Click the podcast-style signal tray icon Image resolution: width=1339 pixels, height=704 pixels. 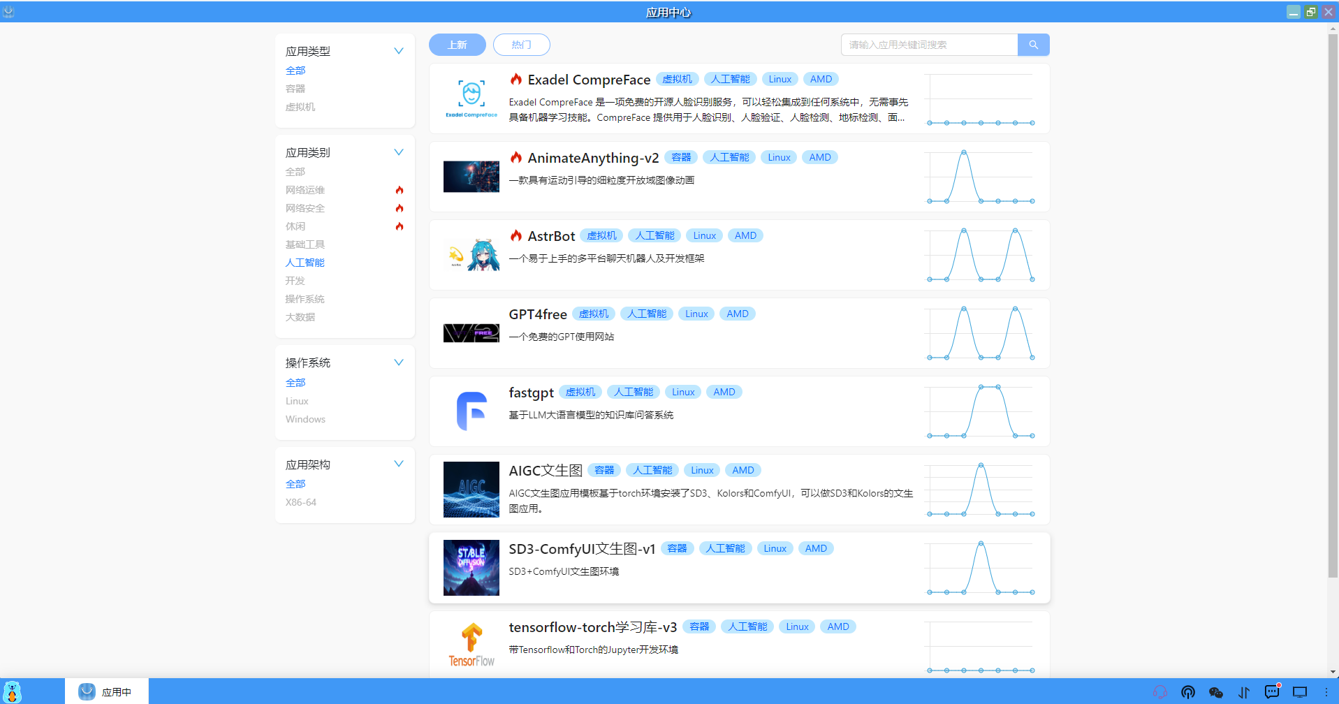tap(1188, 692)
